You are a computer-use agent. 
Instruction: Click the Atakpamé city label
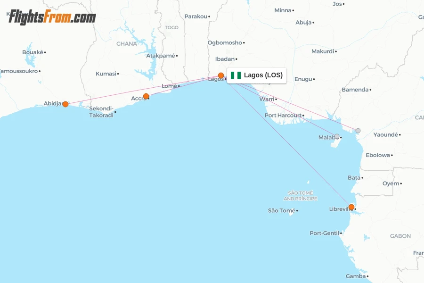click(x=161, y=56)
